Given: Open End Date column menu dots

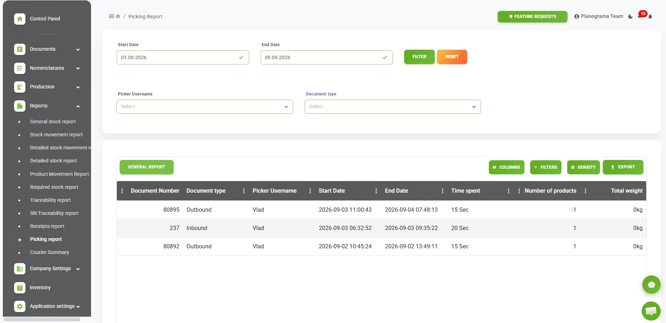Looking at the screenshot, I should tap(443, 191).
